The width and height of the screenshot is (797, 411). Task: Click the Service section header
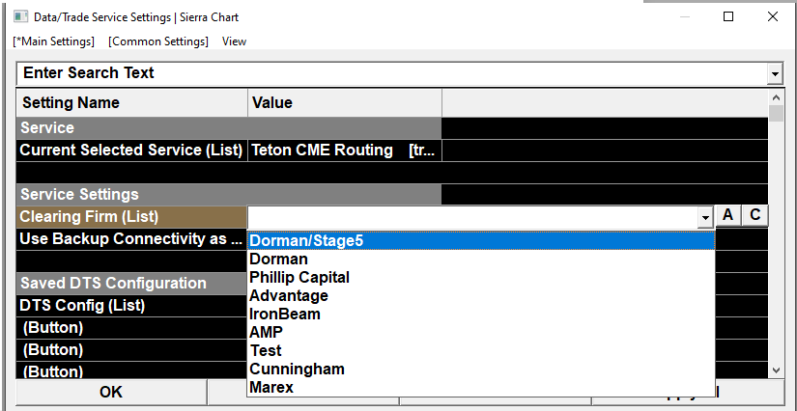tap(229, 128)
